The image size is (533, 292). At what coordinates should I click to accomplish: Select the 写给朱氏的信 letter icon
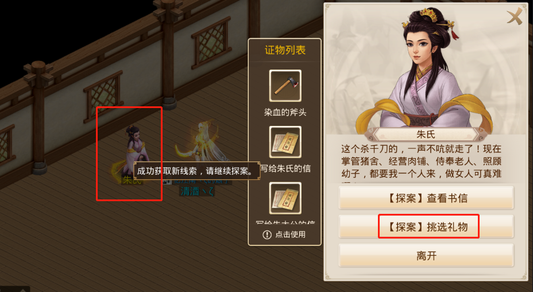point(285,142)
